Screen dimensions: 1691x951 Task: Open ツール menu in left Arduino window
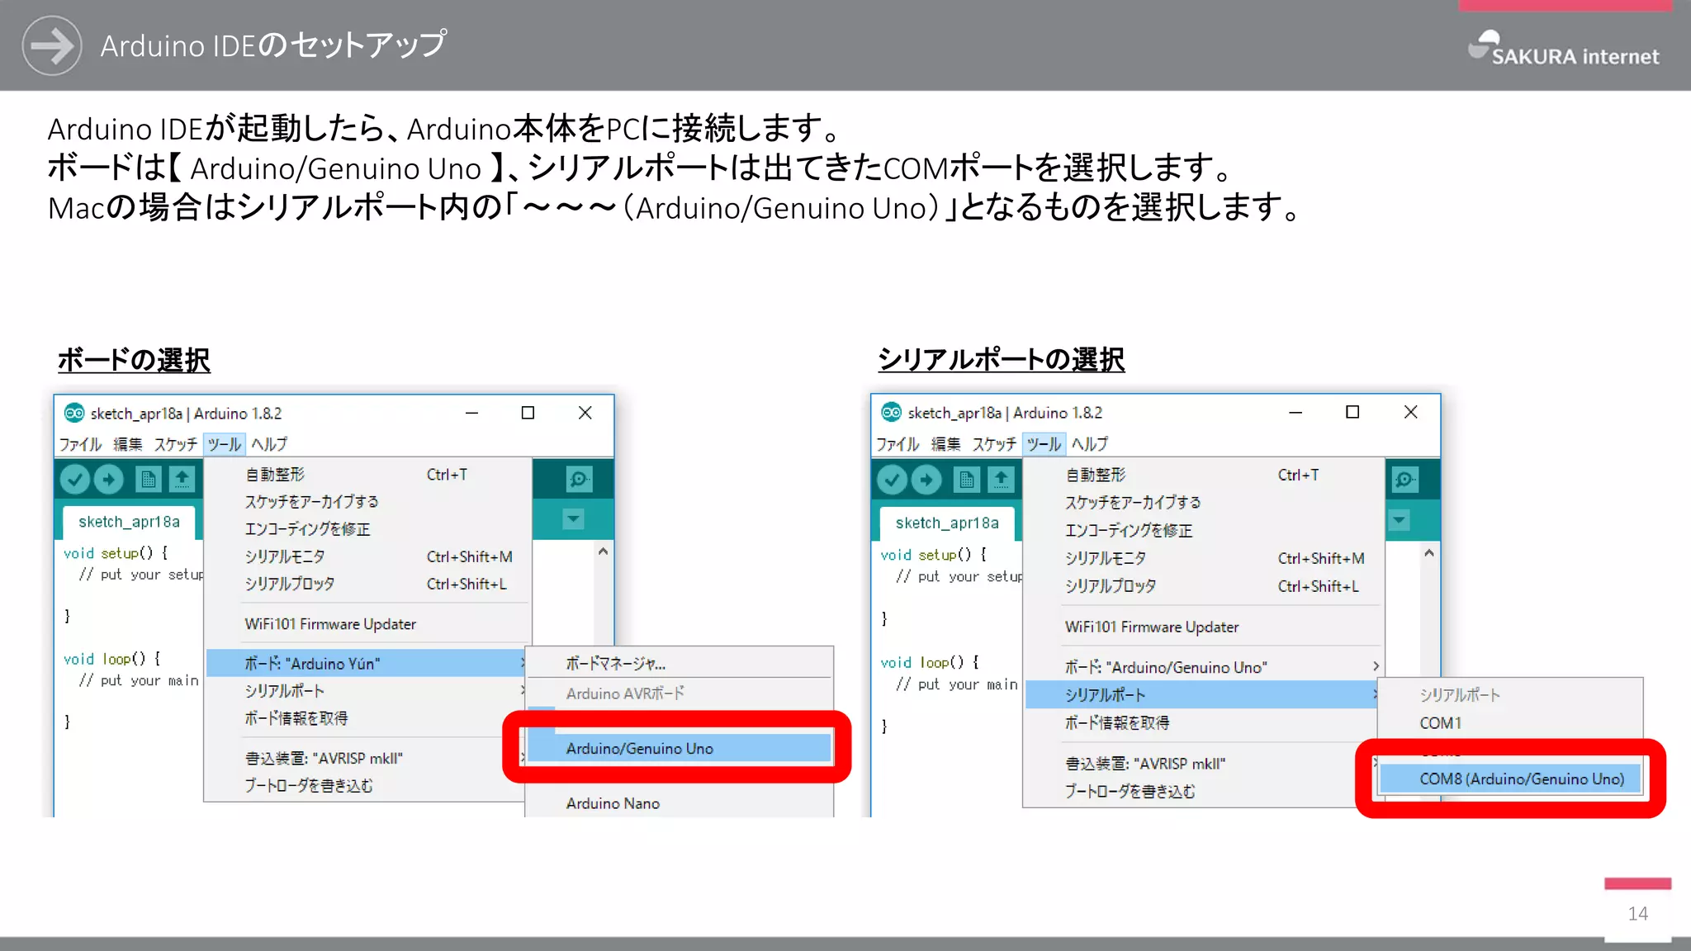coord(224,444)
